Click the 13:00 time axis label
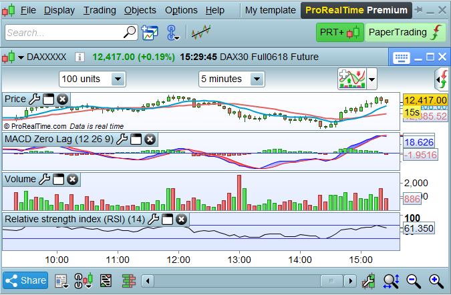The image size is (451, 295). (239, 260)
